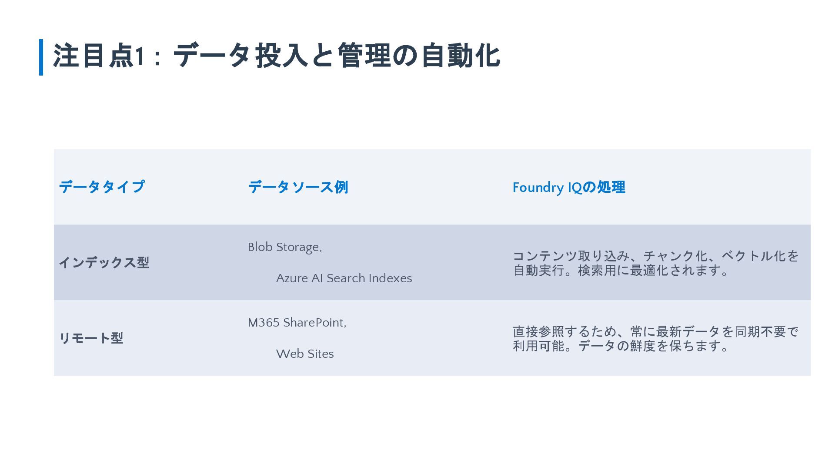Select the M365 SharePoint entry
Image resolution: width=835 pixels, height=469 pixels.
point(297,323)
